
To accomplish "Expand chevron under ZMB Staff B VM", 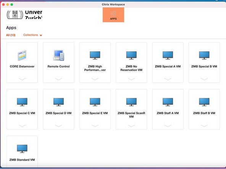I will (x=204, y=126).
